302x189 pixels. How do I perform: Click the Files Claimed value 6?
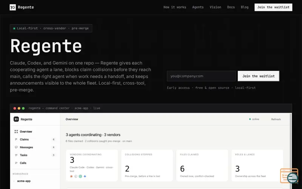(182, 169)
